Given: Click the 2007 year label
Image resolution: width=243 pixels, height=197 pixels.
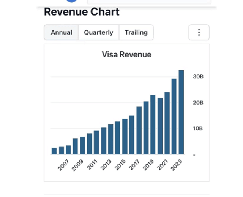Looking at the screenshot, I should (63, 165).
